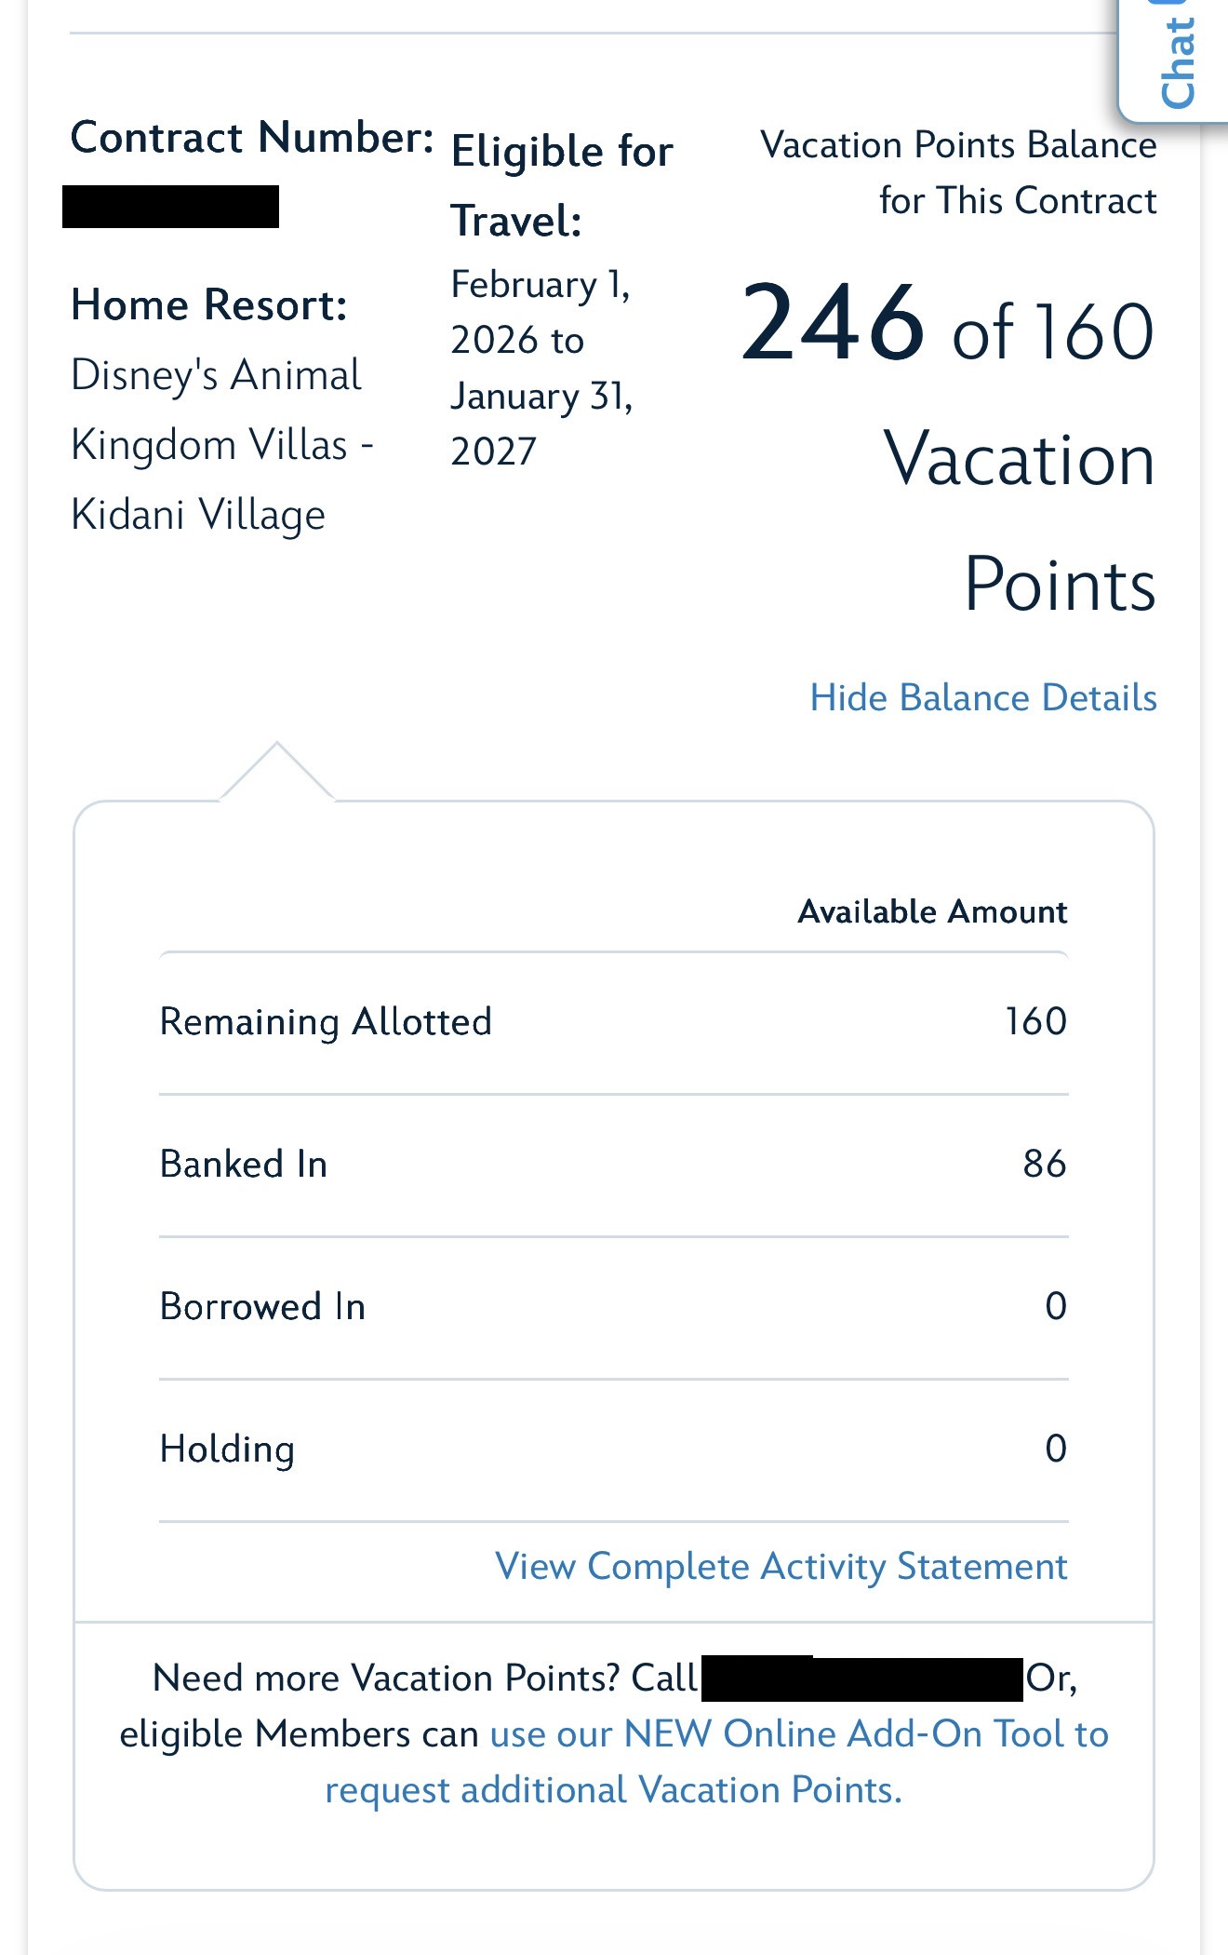
Task: Click the Available Amount column header
Action: (932, 911)
